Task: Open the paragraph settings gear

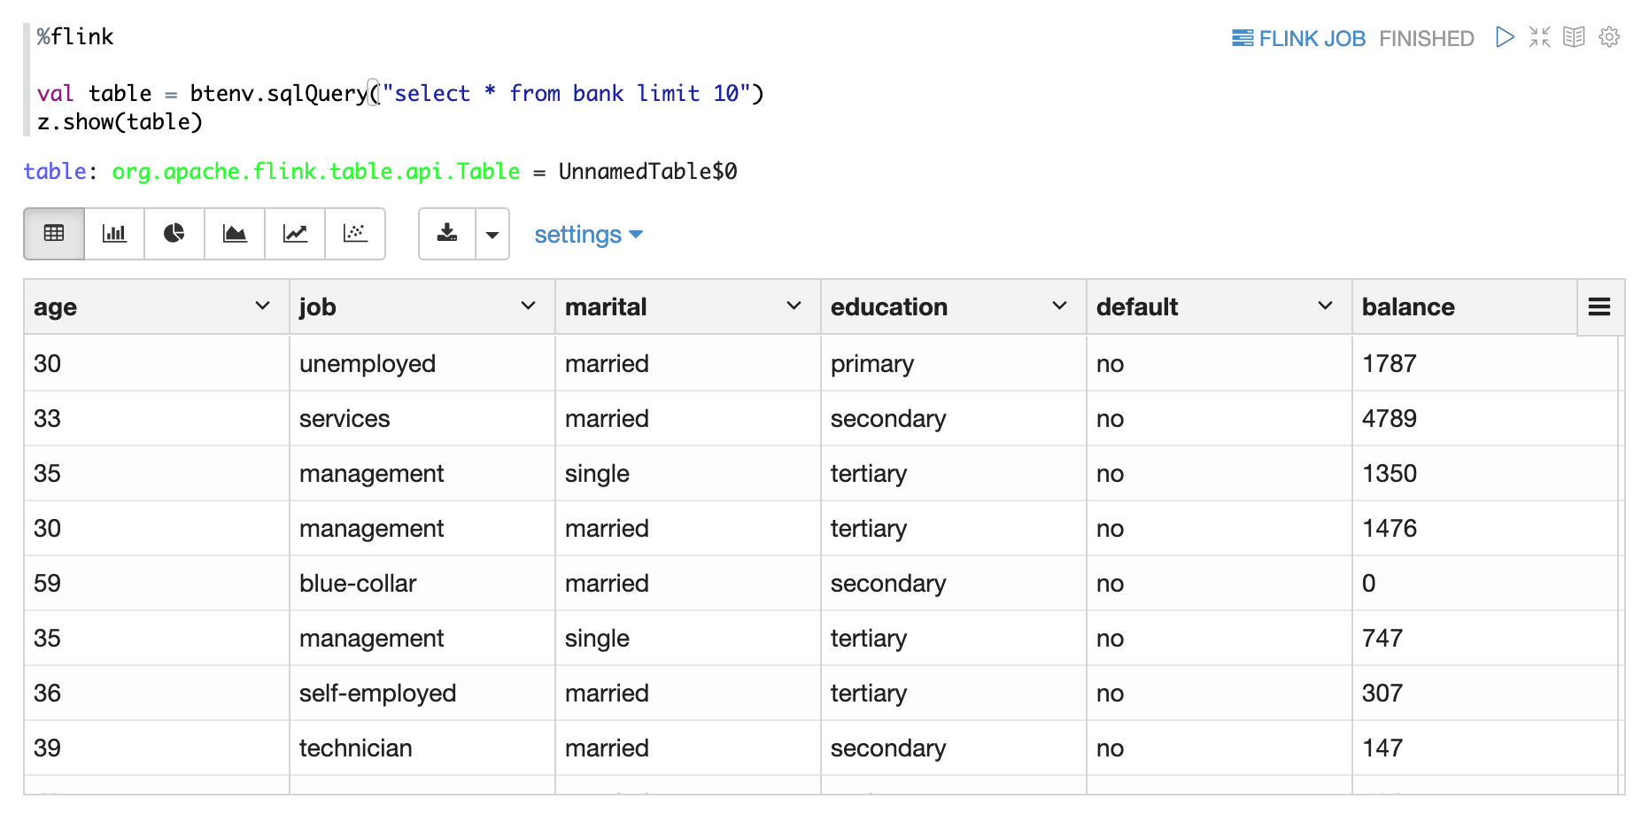Action: (1609, 37)
